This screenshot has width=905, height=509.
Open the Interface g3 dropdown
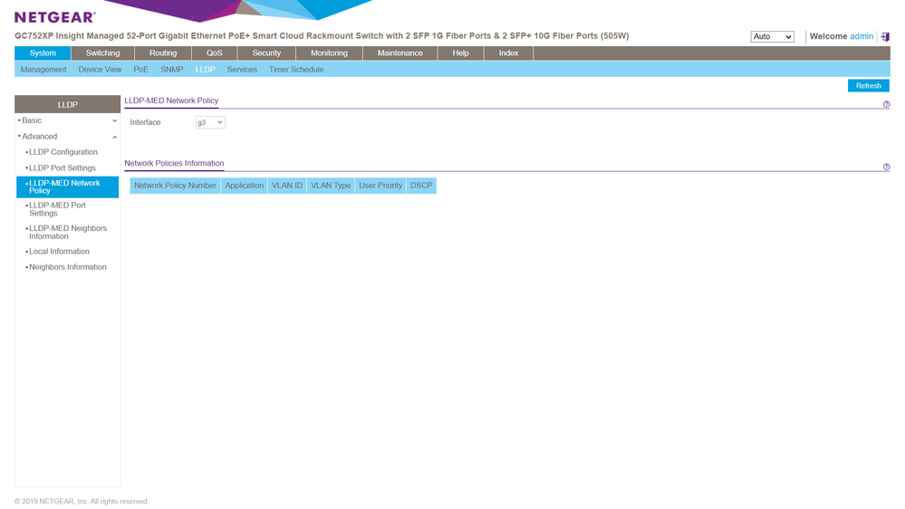[x=210, y=122]
